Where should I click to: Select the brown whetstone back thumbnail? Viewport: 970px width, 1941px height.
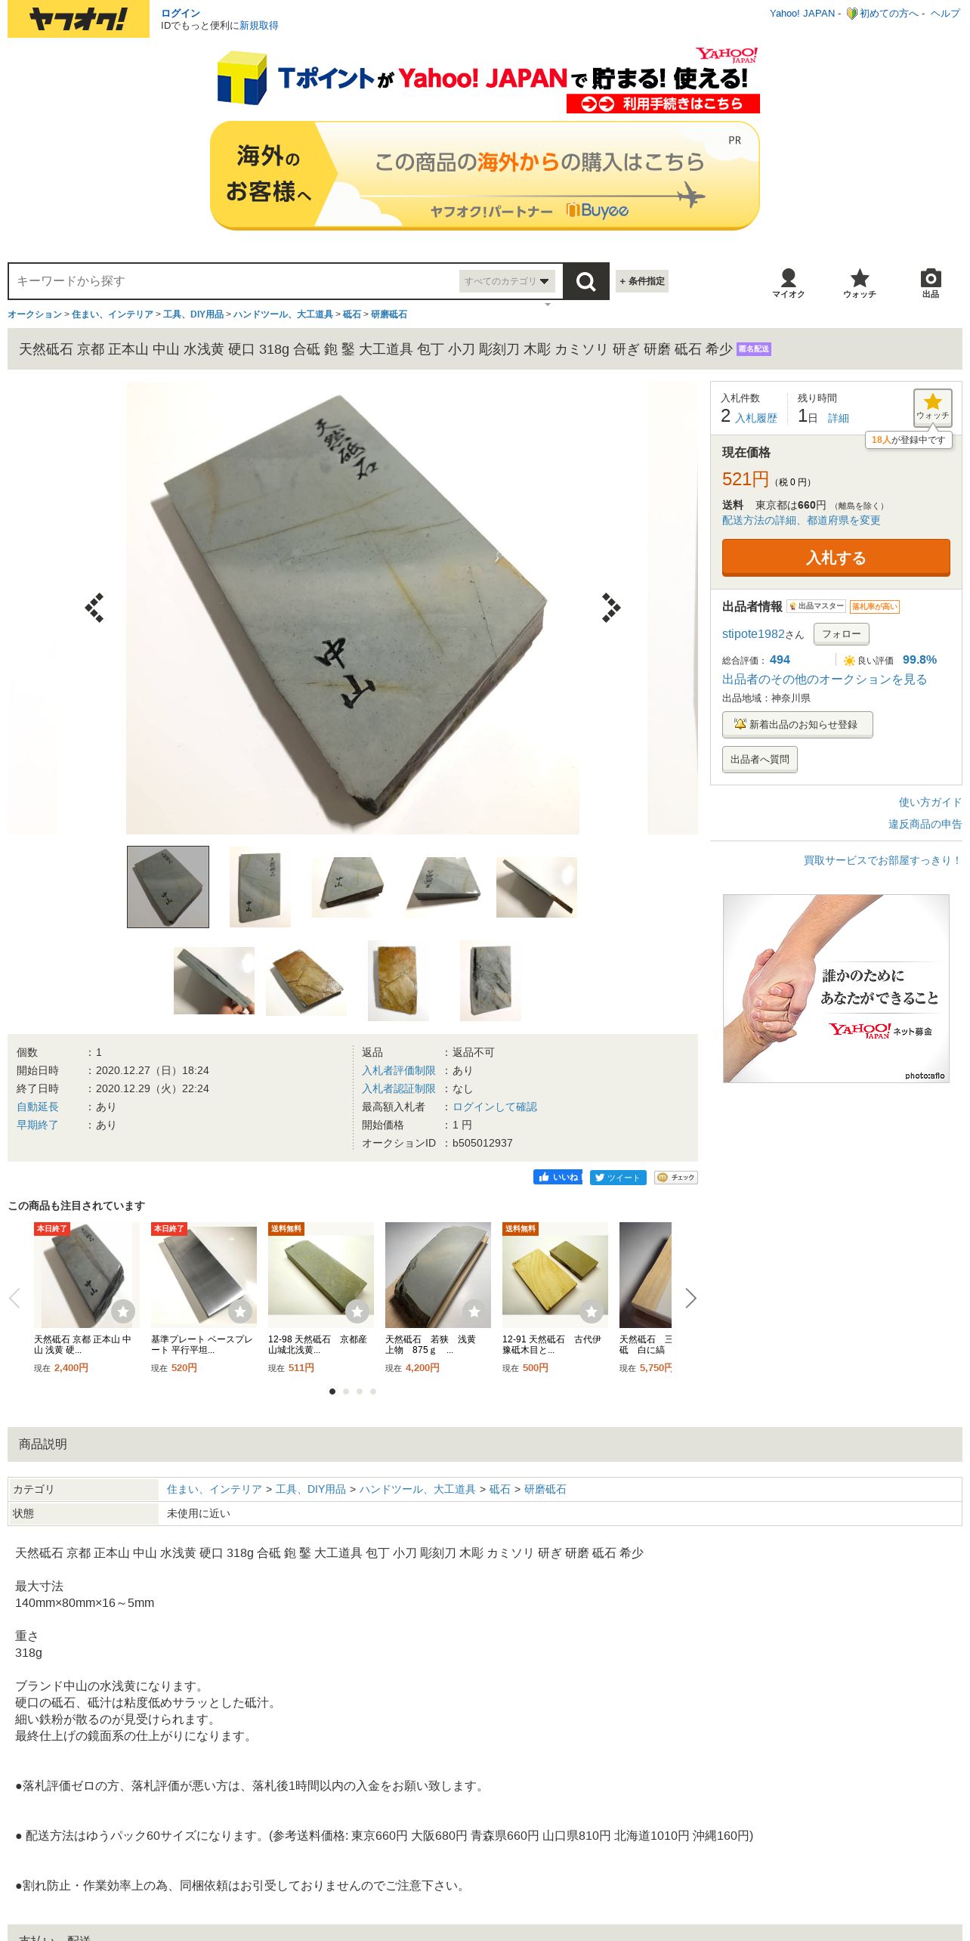click(x=306, y=981)
